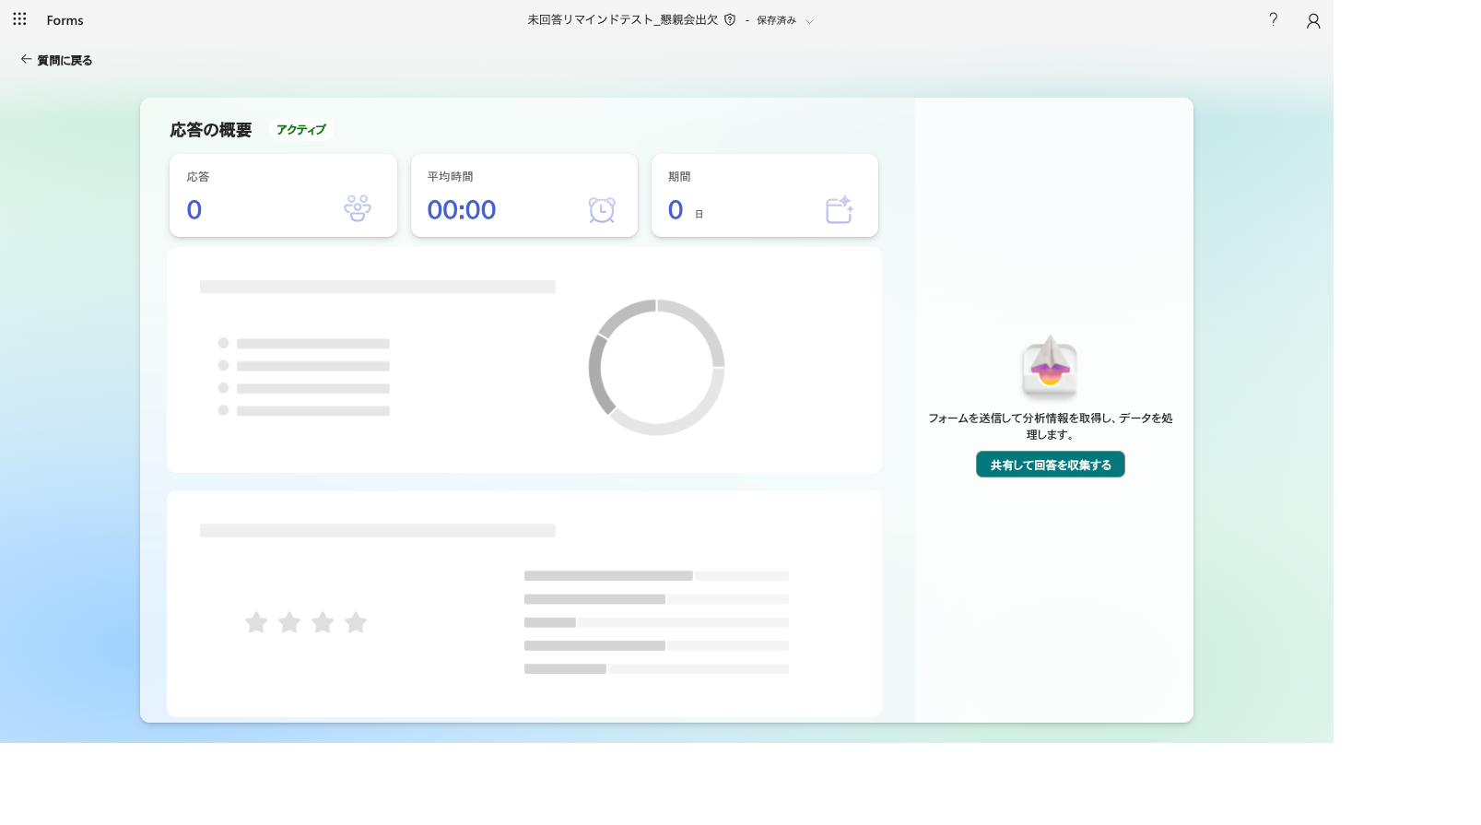The height and width of the screenshot is (825, 1481).
Task: Open the app launcher grid icon
Action: [19, 19]
